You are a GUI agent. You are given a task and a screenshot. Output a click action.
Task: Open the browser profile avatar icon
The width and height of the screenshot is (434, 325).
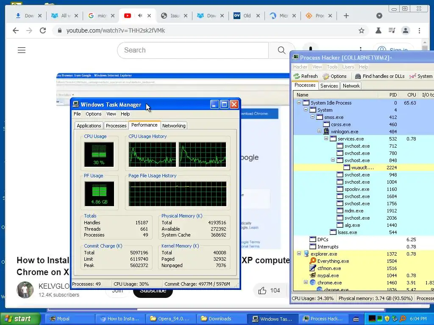pos(406,30)
